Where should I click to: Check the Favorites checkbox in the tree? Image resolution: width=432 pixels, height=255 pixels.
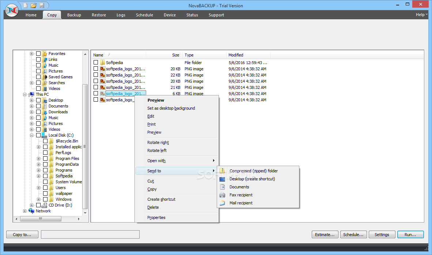39,54
